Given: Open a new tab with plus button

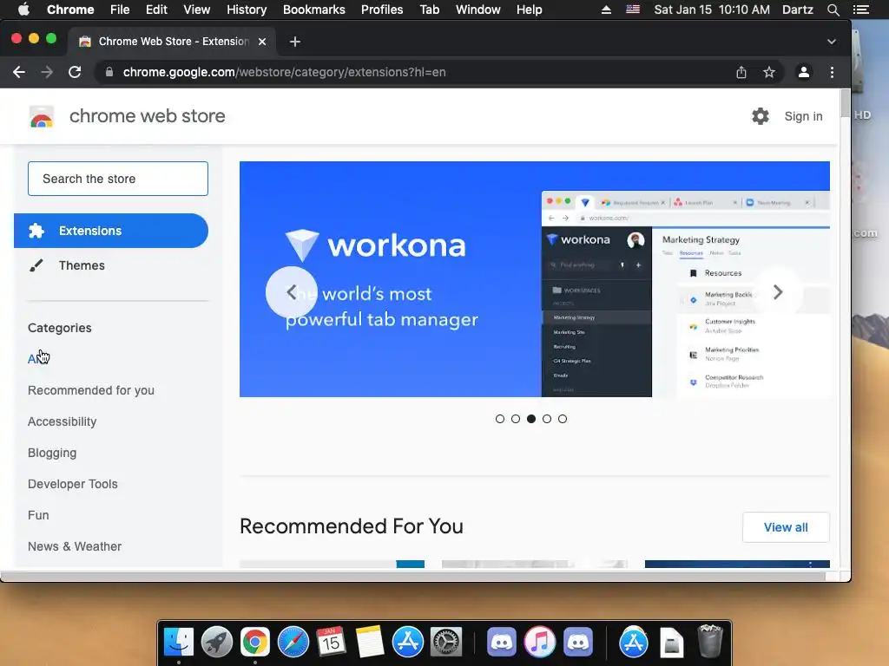Looking at the screenshot, I should coord(295,42).
